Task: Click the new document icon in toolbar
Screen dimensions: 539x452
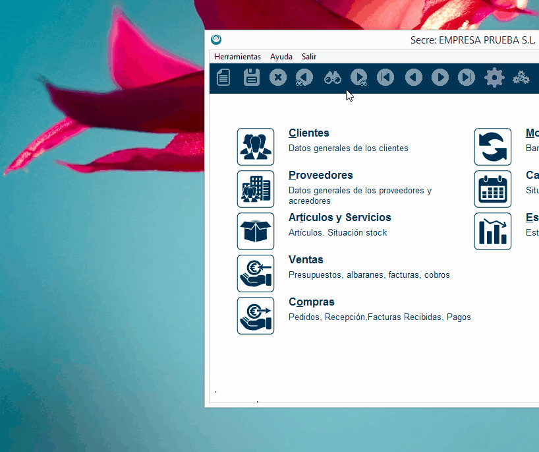Action: click(x=224, y=78)
